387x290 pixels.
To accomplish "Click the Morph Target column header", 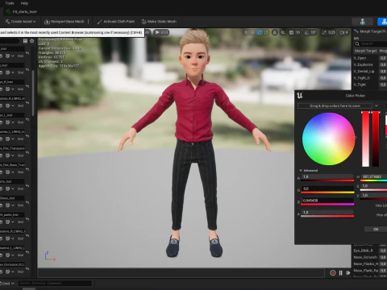I will (365, 51).
